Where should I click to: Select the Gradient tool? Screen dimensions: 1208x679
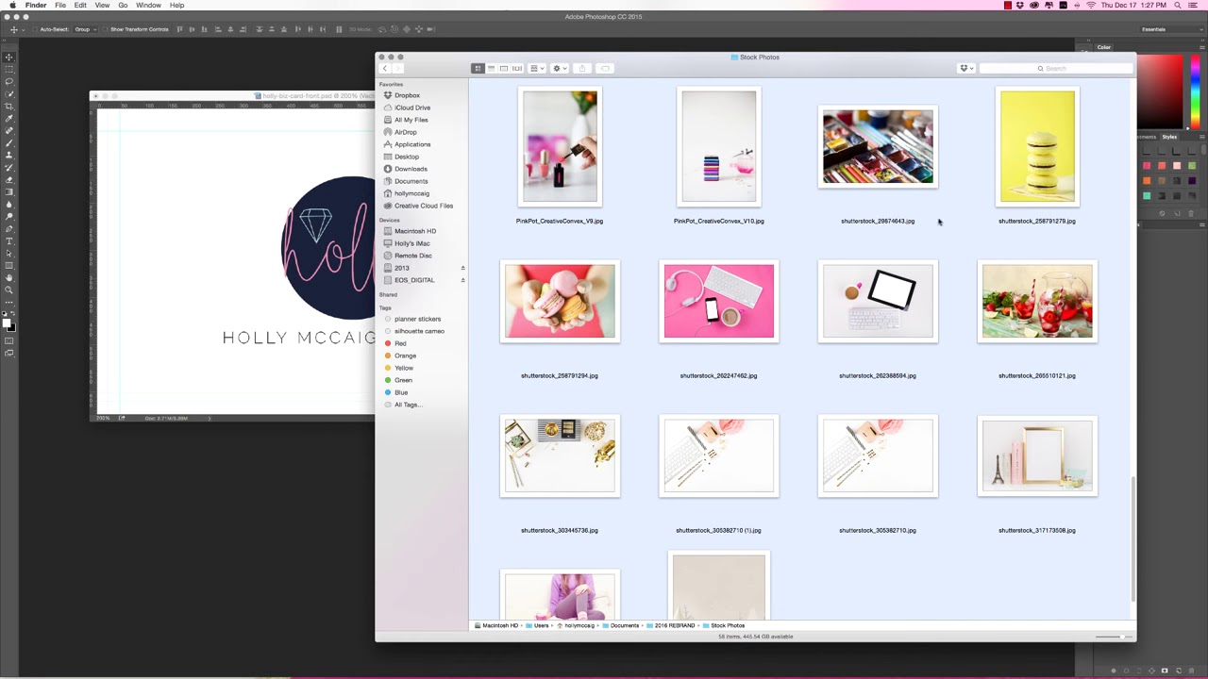tap(9, 192)
